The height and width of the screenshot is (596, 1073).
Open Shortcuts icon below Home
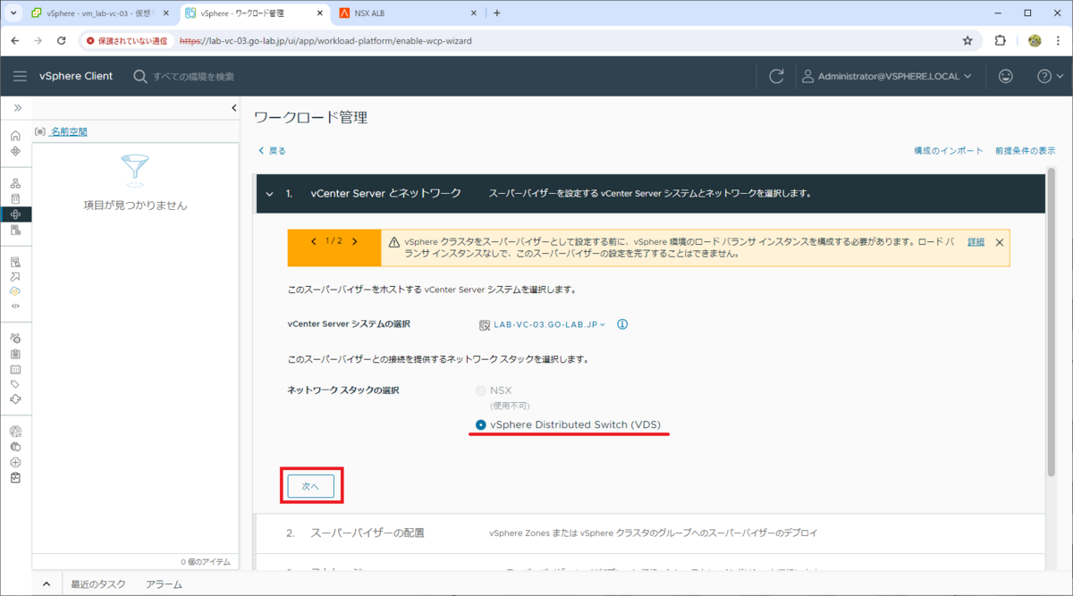(x=15, y=151)
